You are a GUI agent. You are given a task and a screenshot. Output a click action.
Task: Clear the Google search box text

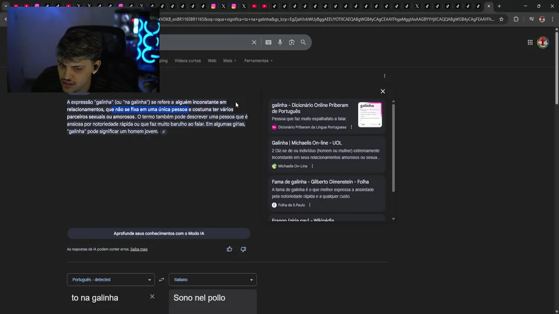coord(254,42)
